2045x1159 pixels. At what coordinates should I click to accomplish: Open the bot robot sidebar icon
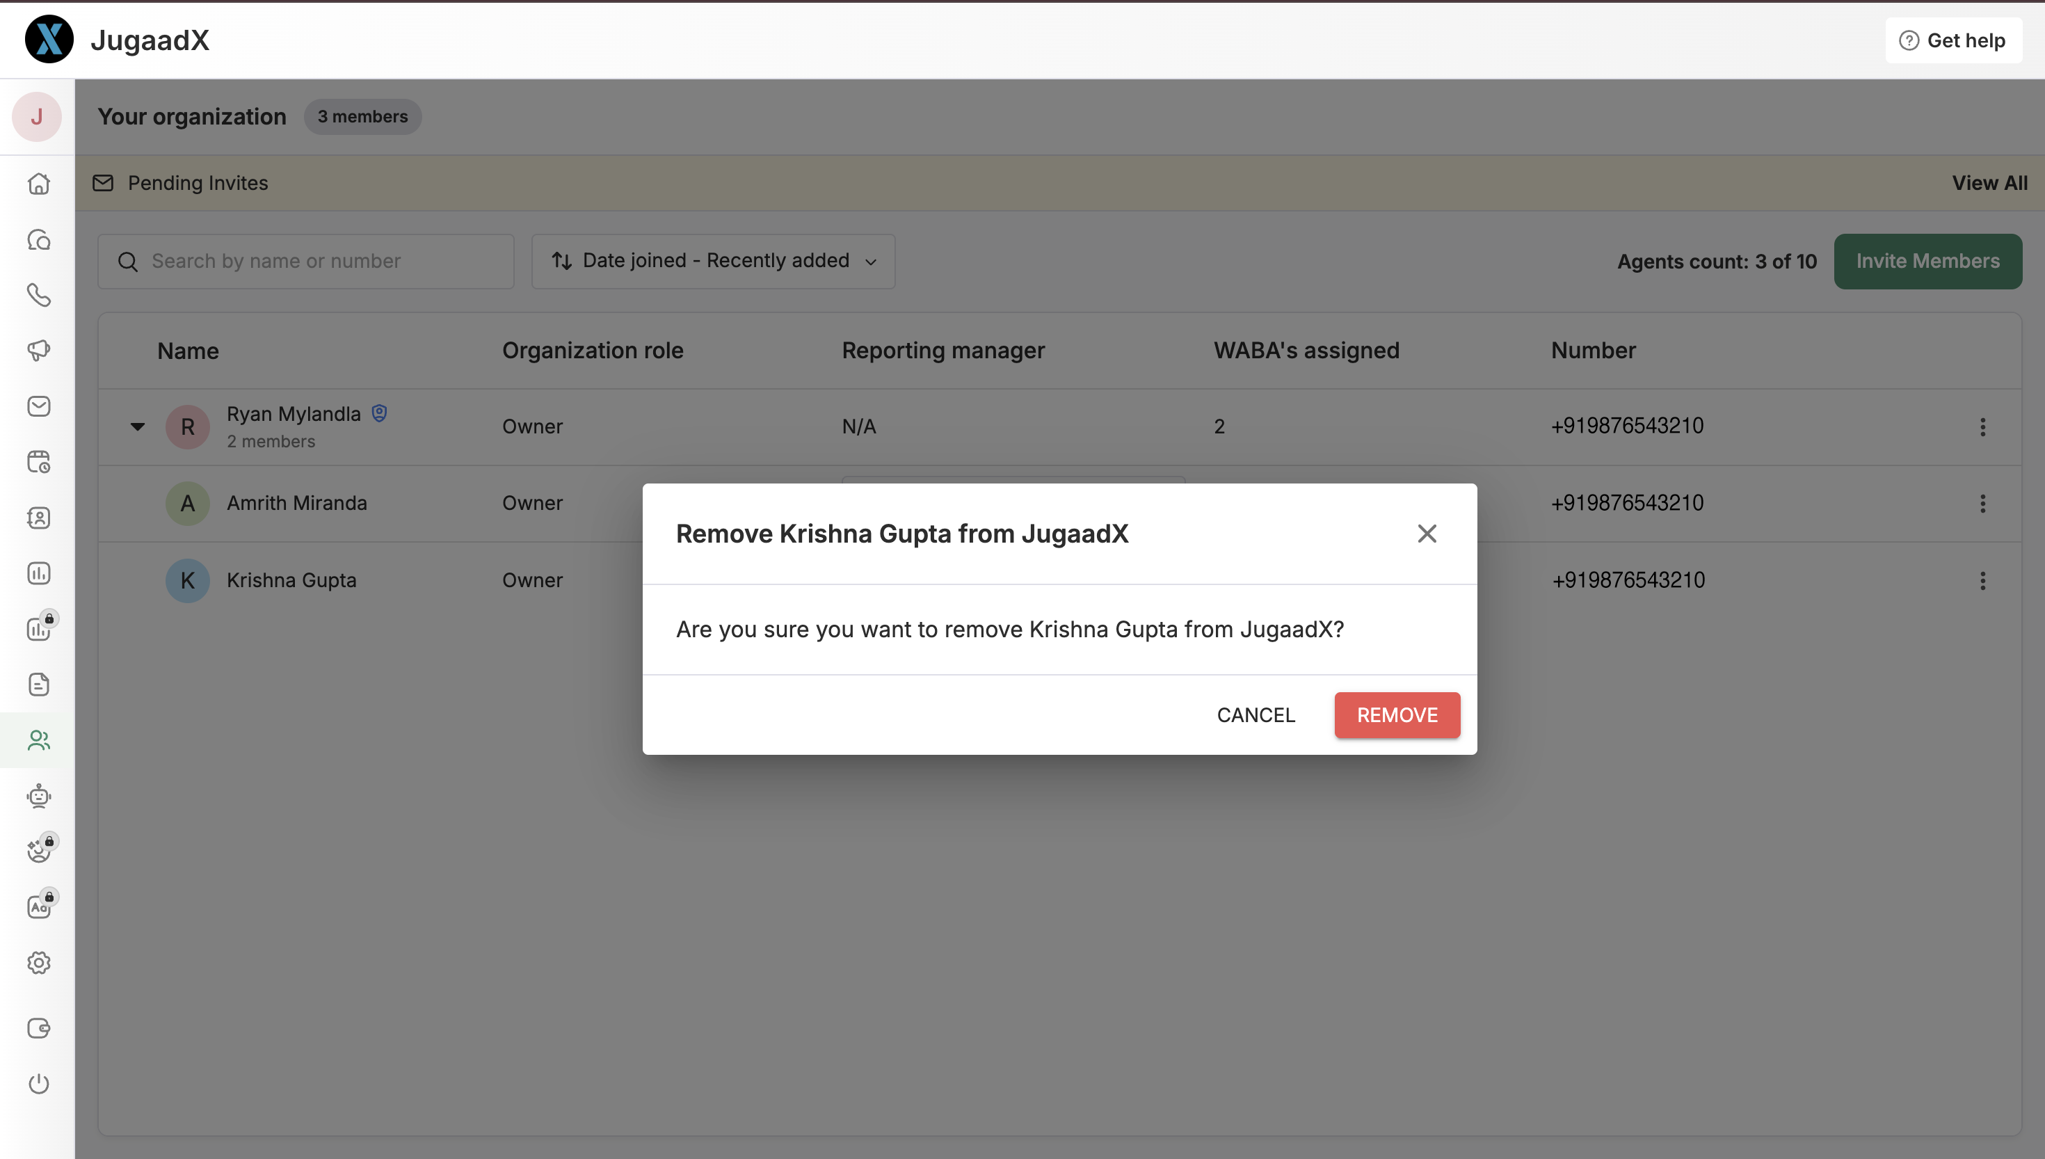38,796
